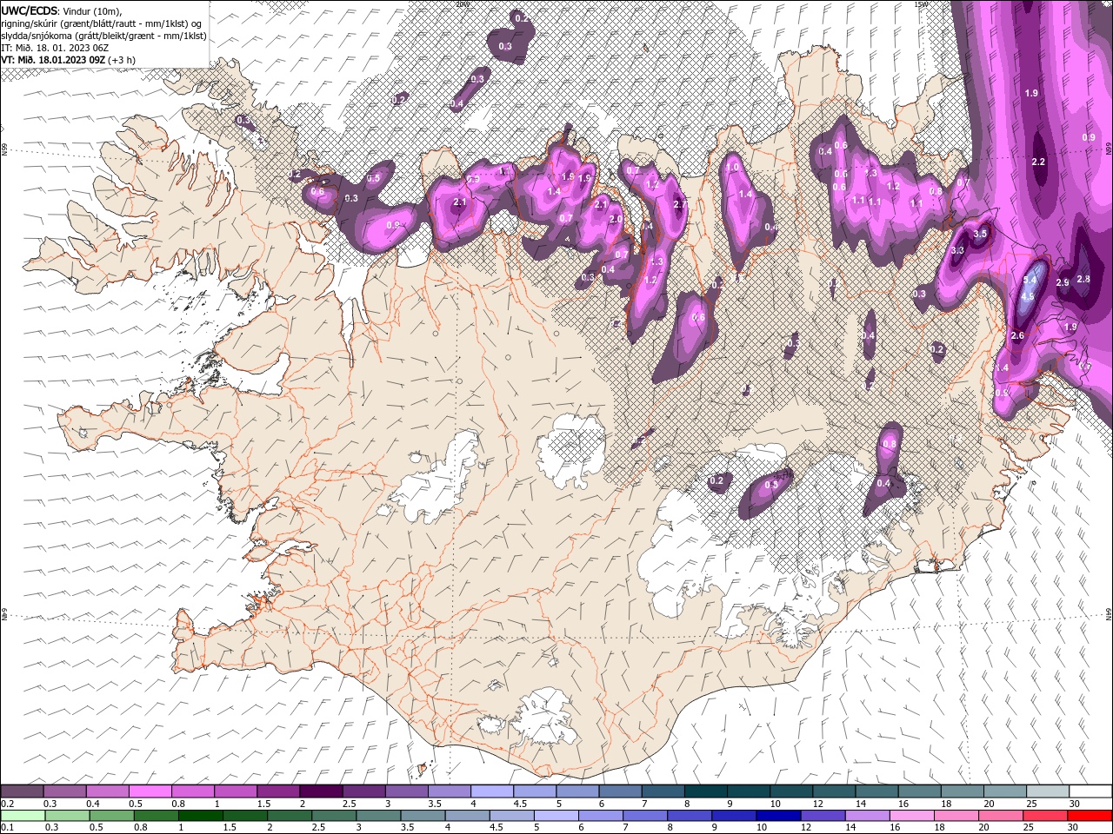The image size is (1113, 834).
Task: Click the 3.3 precipitation value on the map
Action: tap(957, 250)
